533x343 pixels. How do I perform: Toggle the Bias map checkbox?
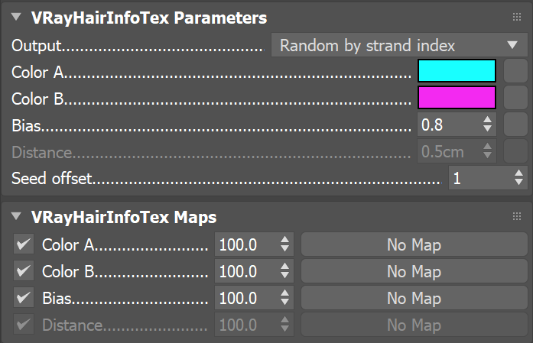click(x=24, y=298)
